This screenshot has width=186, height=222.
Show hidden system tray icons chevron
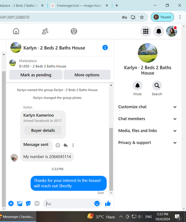(121, 217)
